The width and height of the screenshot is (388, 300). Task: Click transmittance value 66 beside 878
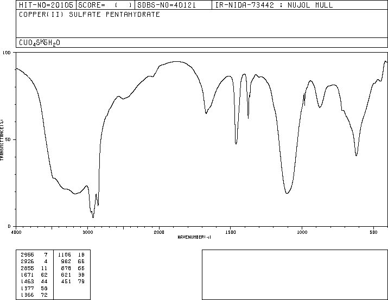(81, 268)
